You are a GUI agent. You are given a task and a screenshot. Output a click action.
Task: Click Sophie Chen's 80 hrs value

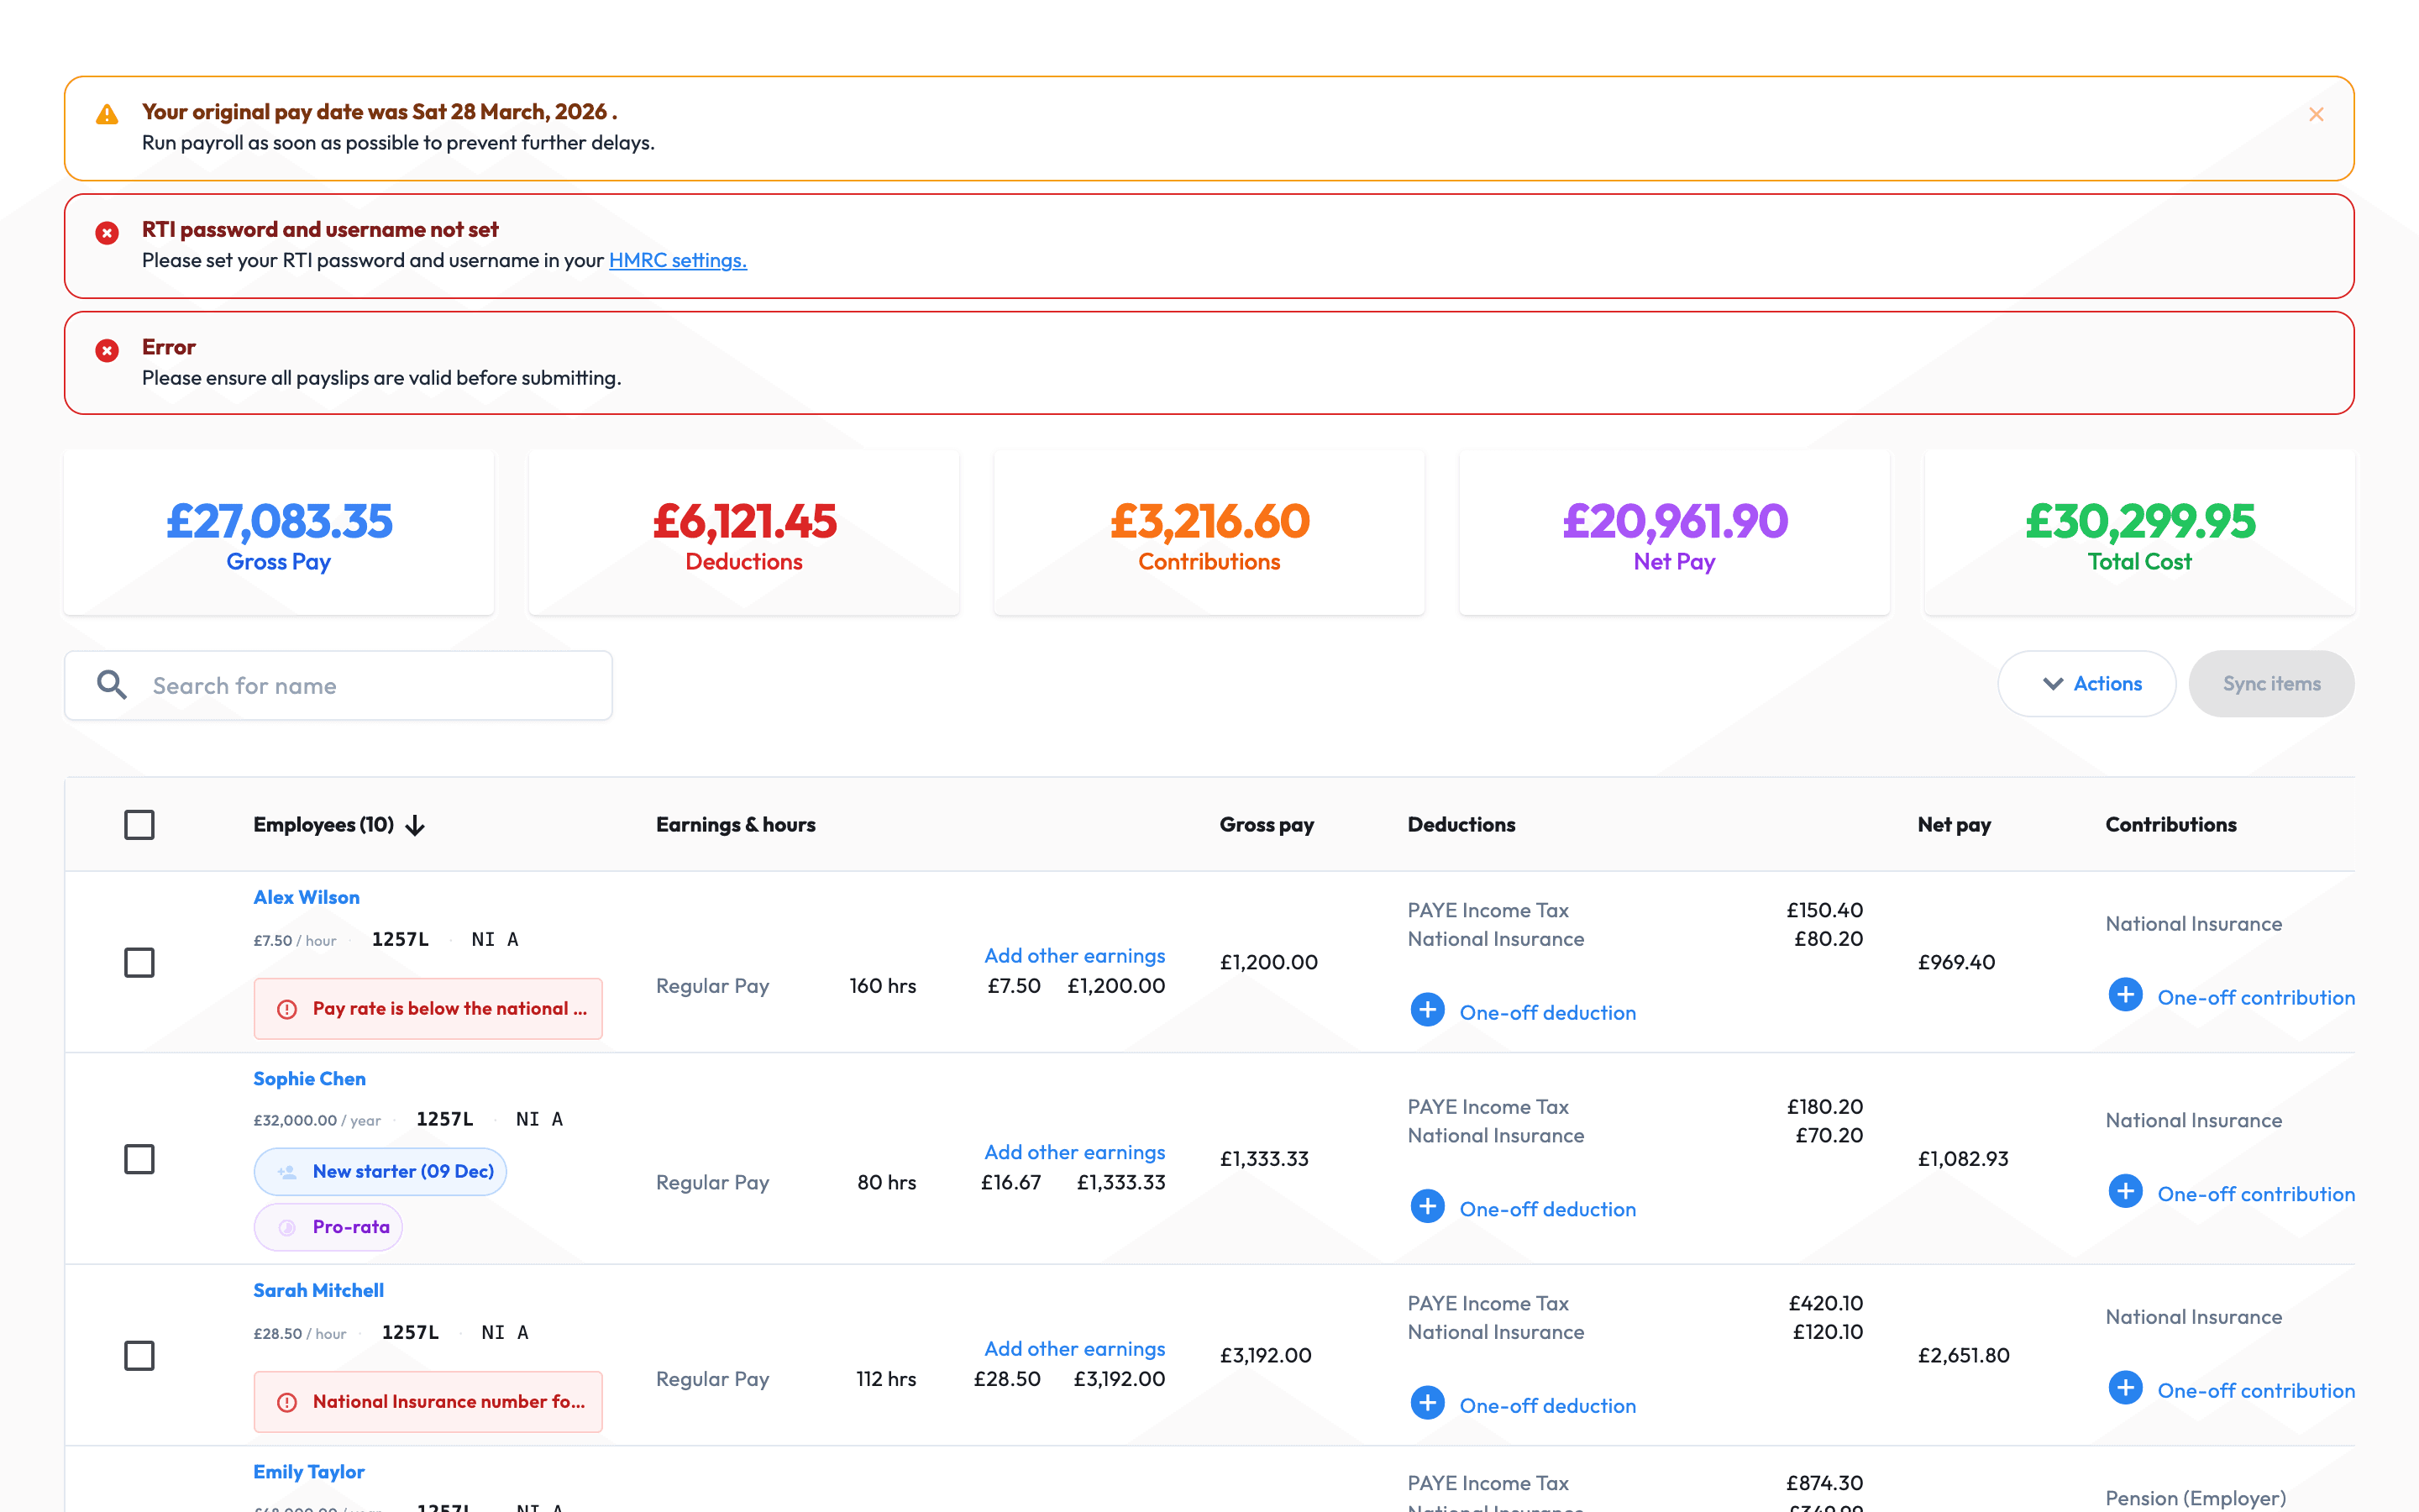pos(887,1182)
